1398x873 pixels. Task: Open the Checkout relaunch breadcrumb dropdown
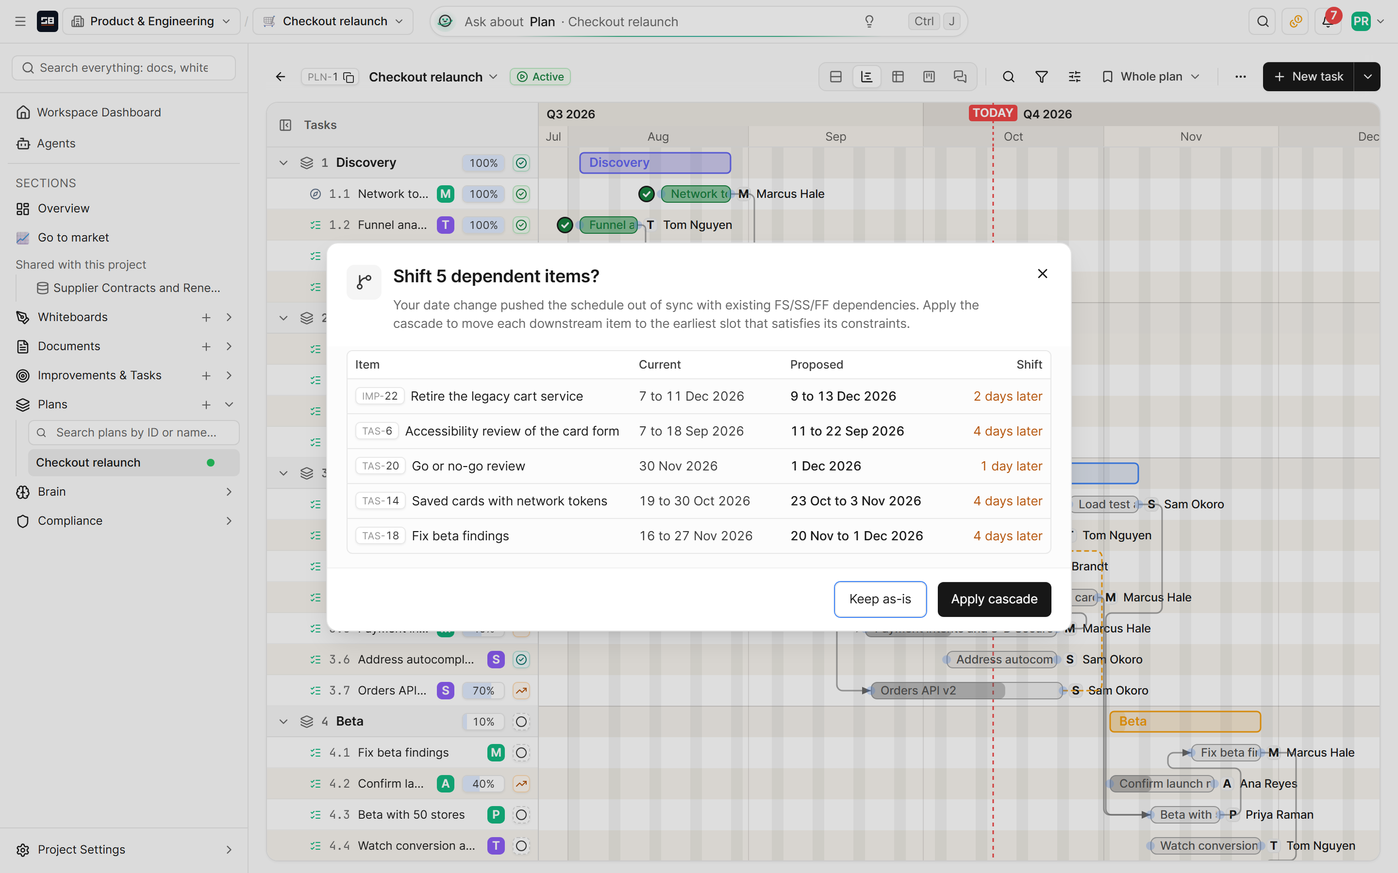click(x=333, y=21)
